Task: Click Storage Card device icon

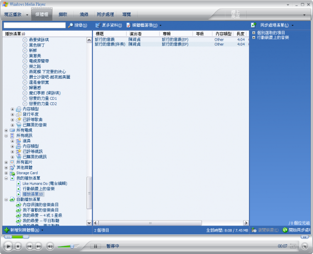Action: [x=12, y=173]
